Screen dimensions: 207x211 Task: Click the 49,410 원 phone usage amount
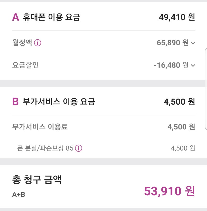point(177,17)
